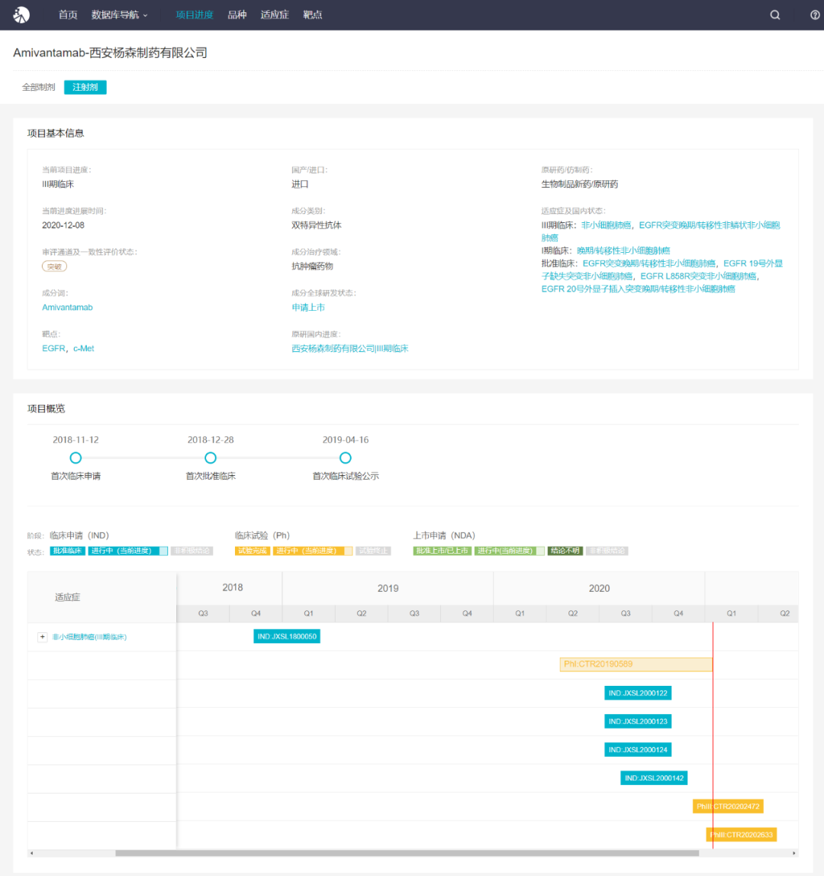Click the teal 批准临床 legend swatch
The image size is (824, 876).
tap(68, 551)
